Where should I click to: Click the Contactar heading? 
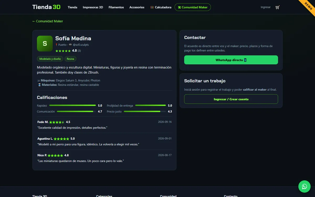tap(195, 38)
